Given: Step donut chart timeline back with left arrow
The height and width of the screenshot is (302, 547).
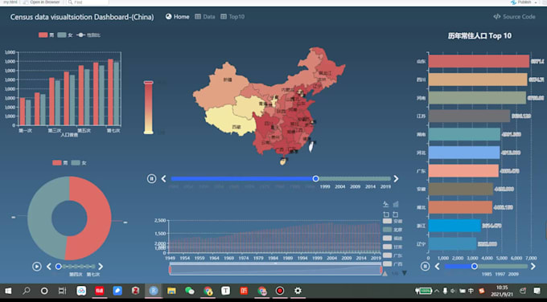Looking at the screenshot, I should pyautogui.click(x=49, y=267).
